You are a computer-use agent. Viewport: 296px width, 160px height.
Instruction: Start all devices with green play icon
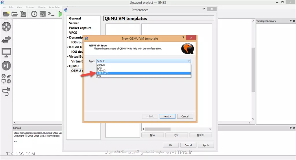coord(60,14)
